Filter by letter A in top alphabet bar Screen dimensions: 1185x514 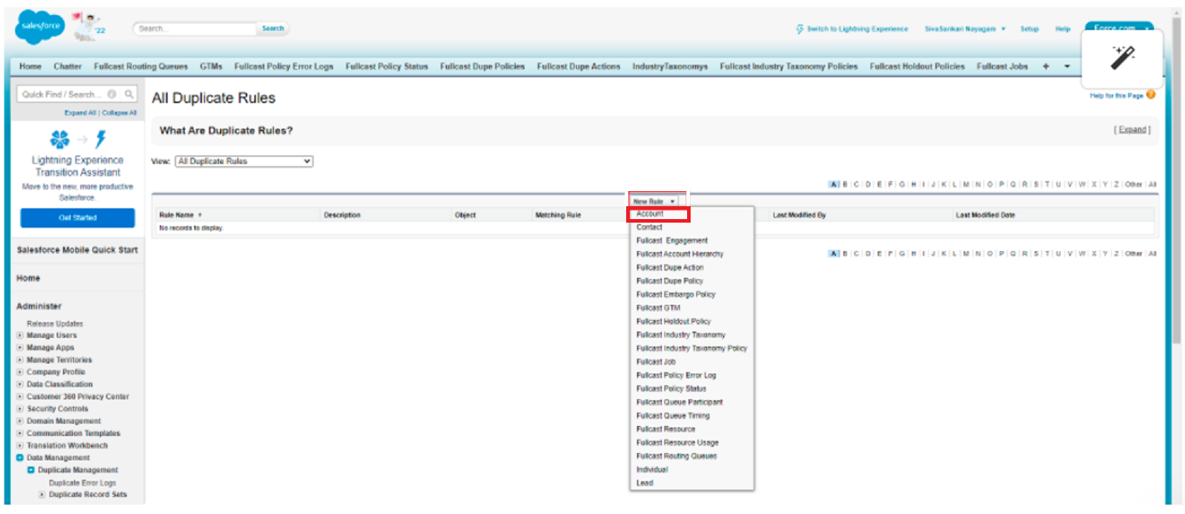click(x=834, y=185)
